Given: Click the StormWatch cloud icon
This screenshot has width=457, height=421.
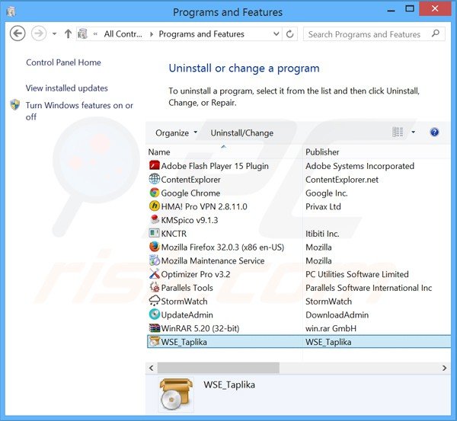Looking at the screenshot, I should [x=155, y=301].
